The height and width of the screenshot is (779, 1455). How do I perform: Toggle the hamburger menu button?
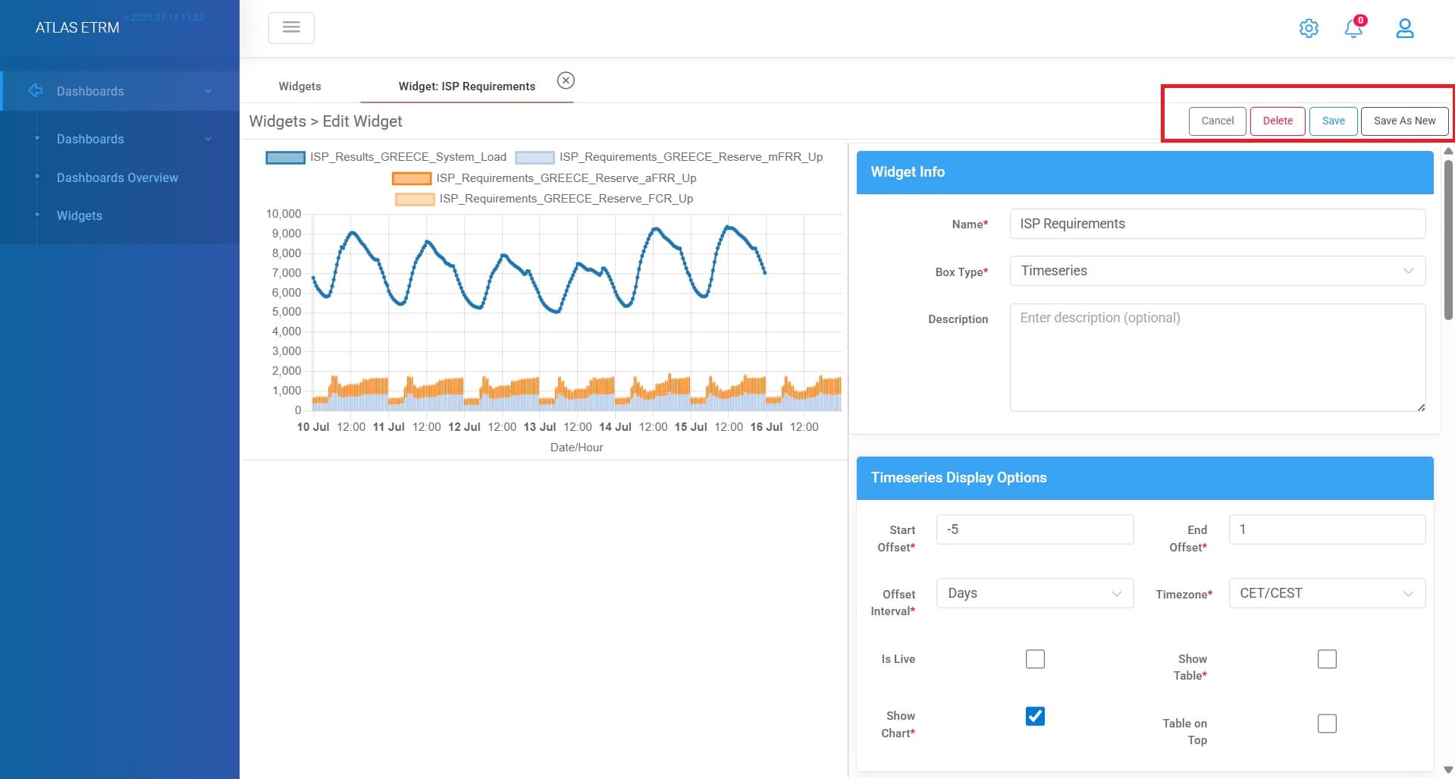click(x=291, y=28)
